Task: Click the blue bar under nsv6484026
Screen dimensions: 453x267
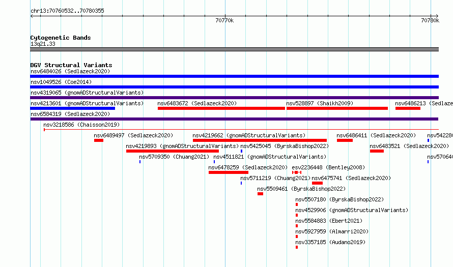Action: pyautogui.click(x=234, y=76)
